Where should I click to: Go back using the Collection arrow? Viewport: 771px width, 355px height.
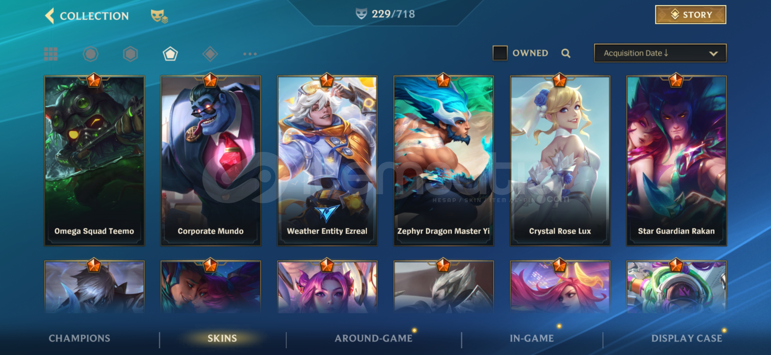(x=50, y=15)
